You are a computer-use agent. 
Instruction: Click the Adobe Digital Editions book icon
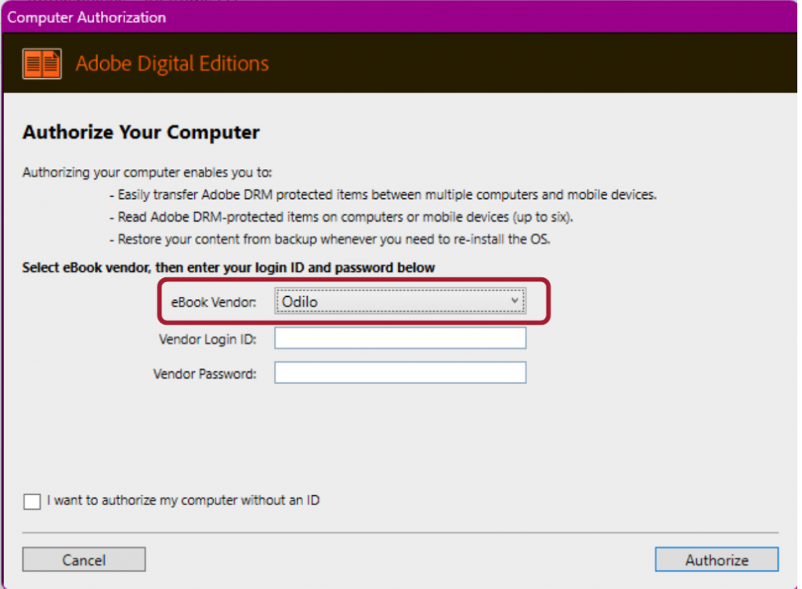coord(42,63)
